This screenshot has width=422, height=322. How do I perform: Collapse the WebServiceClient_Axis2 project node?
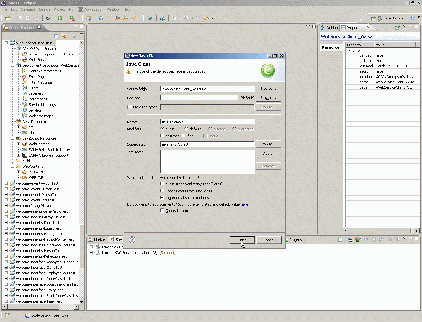tap(6, 43)
